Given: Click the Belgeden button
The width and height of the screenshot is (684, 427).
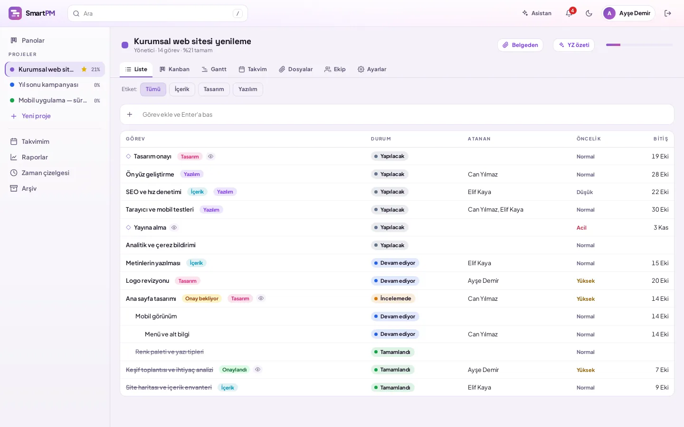Looking at the screenshot, I should pos(520,45).
